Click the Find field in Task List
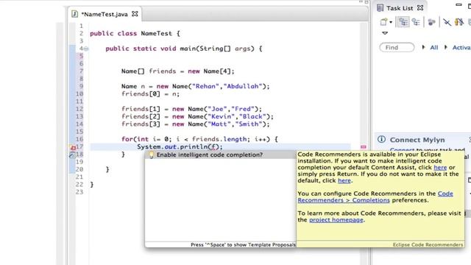This screenshot has height=265, width=471. [397, 47]
